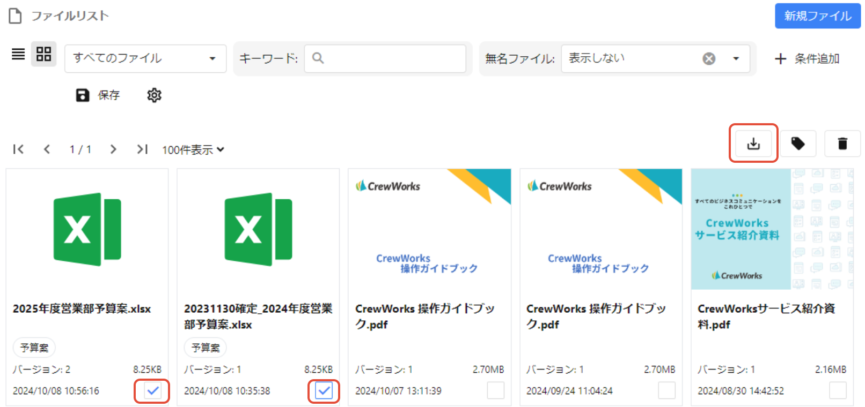Image resolution: width=865 pixels, height=407 pixels.
Task: Click the keyword search magnifier icon
Action: pos(318,58)
